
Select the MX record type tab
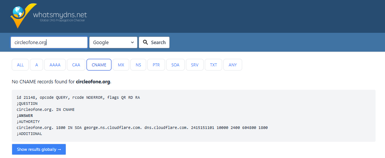121,65
